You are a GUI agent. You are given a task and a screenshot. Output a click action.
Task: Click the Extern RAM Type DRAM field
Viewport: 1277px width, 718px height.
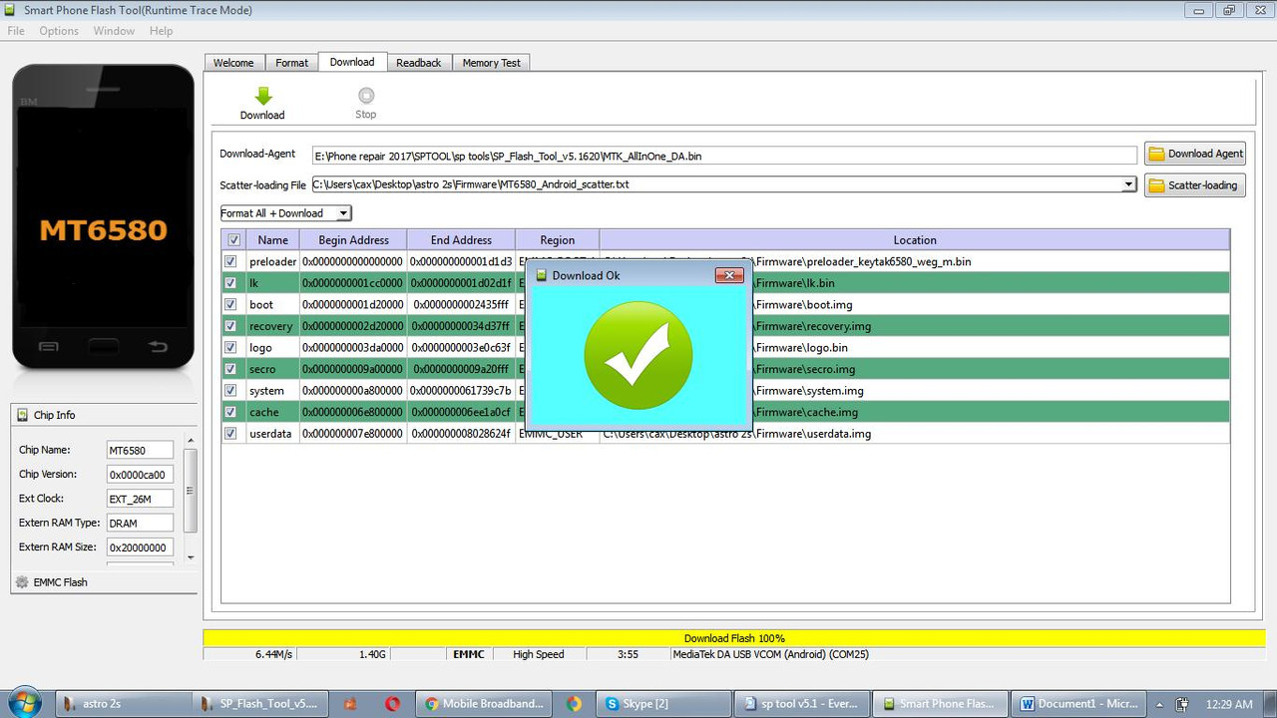(x=140, y=523)
